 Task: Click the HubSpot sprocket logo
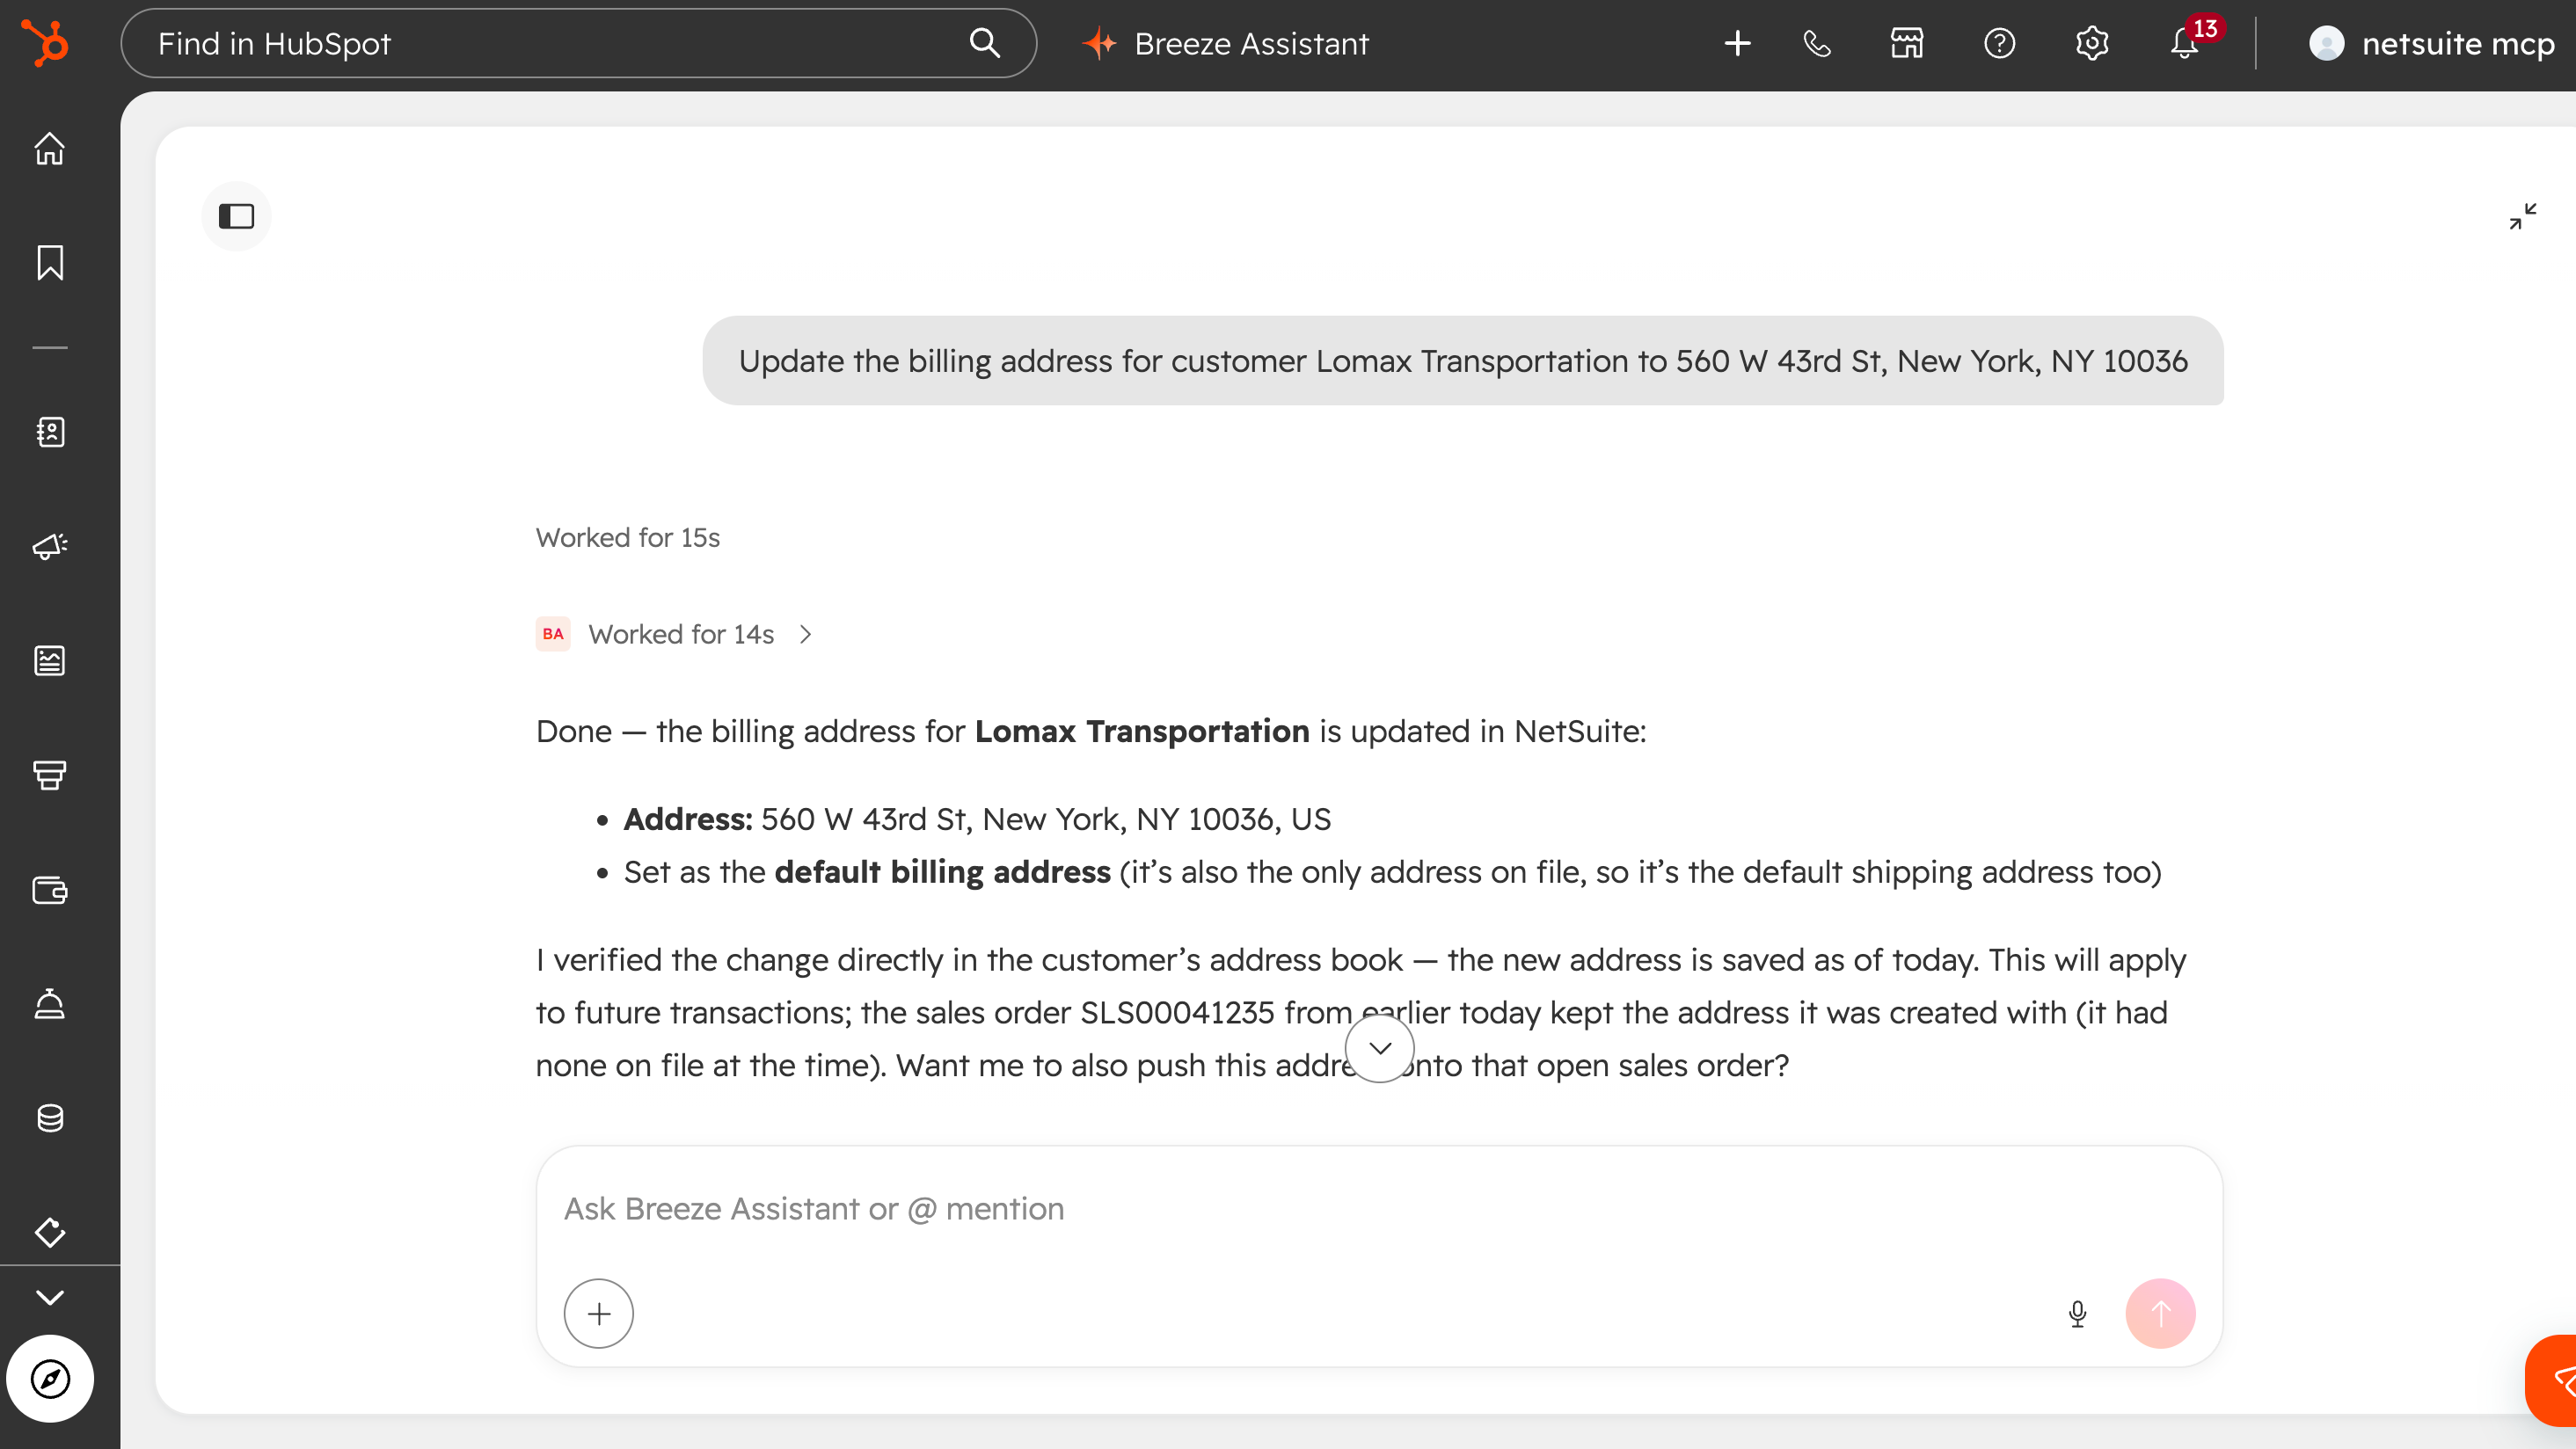click(46, 43)
